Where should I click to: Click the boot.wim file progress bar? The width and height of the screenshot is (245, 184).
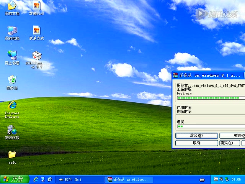click(x=211, y=98)
